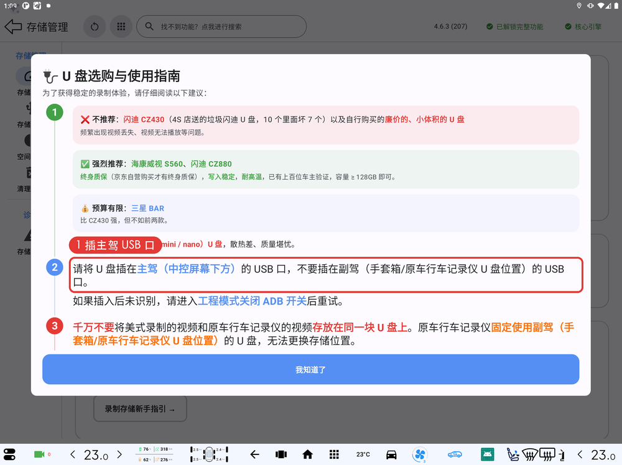Tap the 终身质保 green warranty text
Image resolution: width=622 pixels, height=465 pixels.
(x=94, y=177)
